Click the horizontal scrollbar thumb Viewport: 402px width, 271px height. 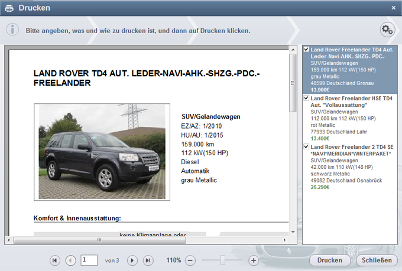(100, 240)
